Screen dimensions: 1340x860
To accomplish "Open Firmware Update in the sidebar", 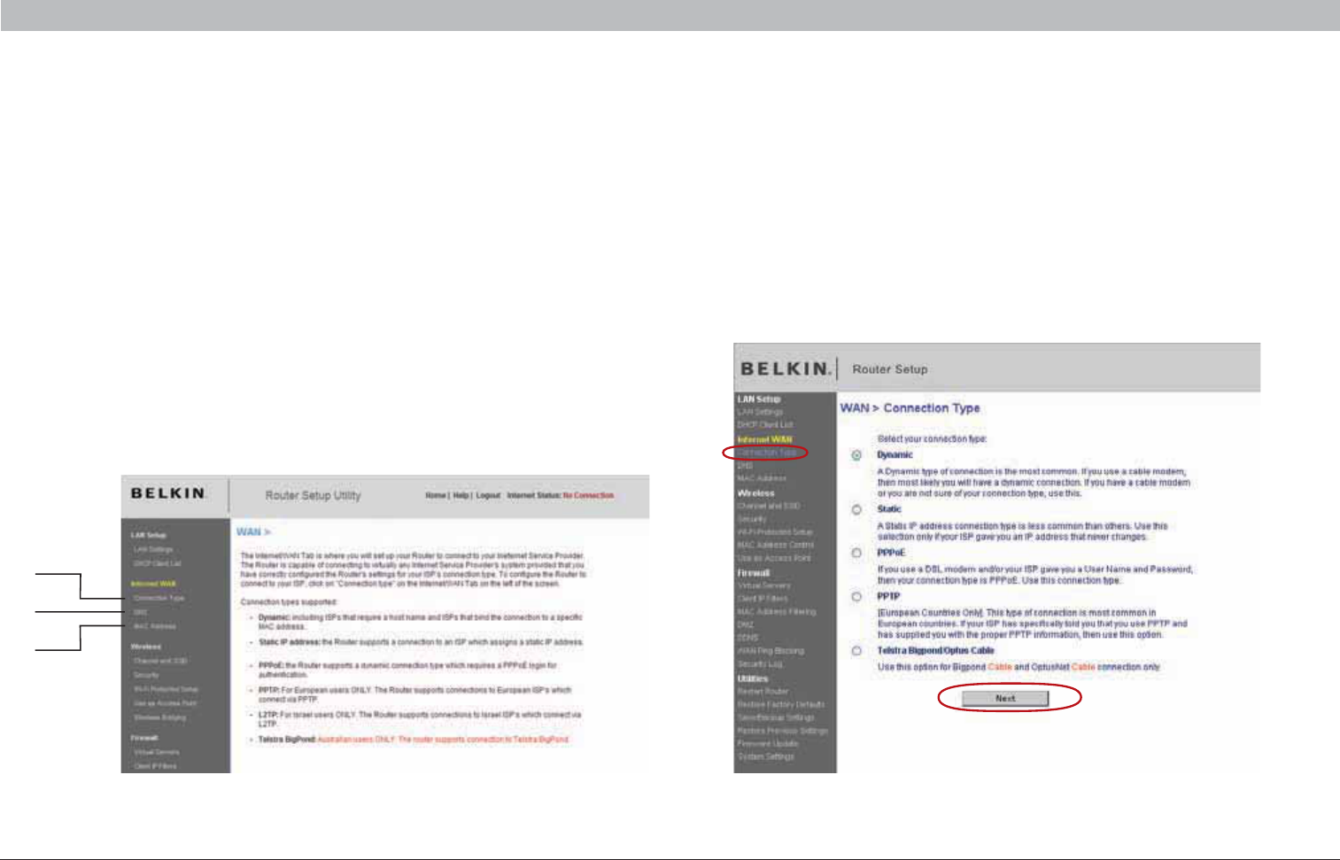I will click(768, 744).
